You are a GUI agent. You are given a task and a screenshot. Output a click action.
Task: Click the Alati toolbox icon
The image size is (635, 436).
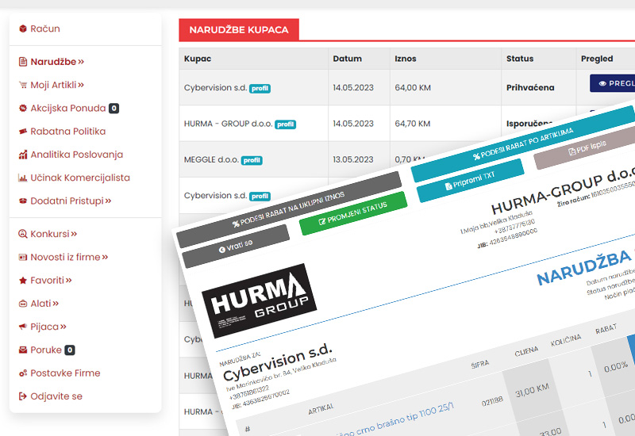pyautogui.click(x=23, y=304)
